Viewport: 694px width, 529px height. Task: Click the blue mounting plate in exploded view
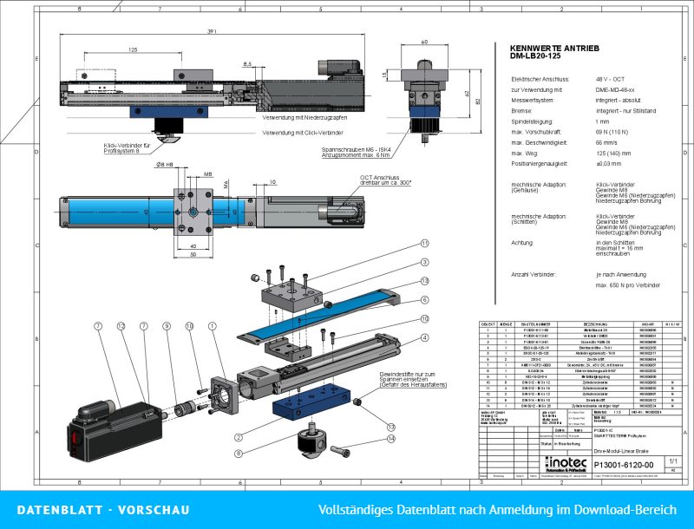click(311, 401)
